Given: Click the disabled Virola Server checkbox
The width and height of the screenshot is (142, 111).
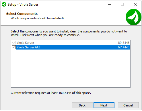Looking at the screenshot, I should pyautogui.click(x=14, y=43).
